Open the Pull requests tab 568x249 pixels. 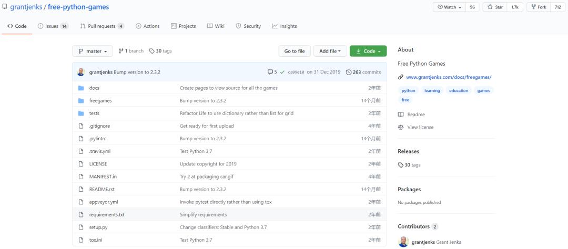click(102, 26)
